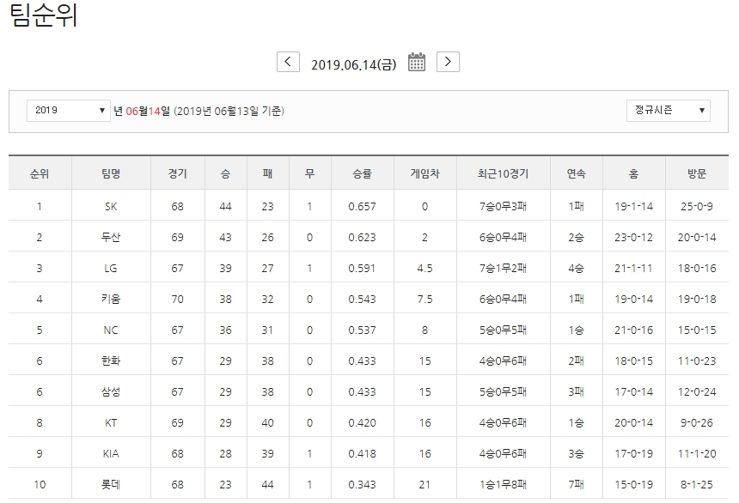Select team name 삼성
Image resolution: width=739 pixels, height=503 pixels.
point(111,392)
